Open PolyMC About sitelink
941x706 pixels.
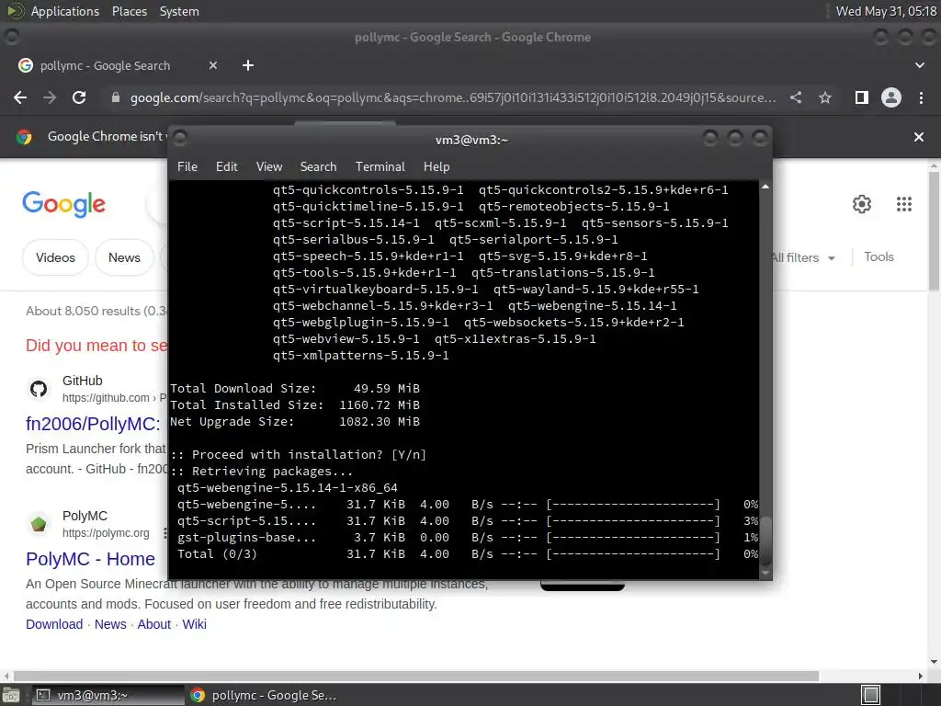pos(154,624)
